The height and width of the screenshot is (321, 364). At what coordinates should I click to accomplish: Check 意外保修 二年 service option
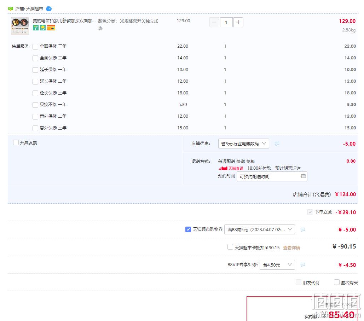click(x=35, y=116)
